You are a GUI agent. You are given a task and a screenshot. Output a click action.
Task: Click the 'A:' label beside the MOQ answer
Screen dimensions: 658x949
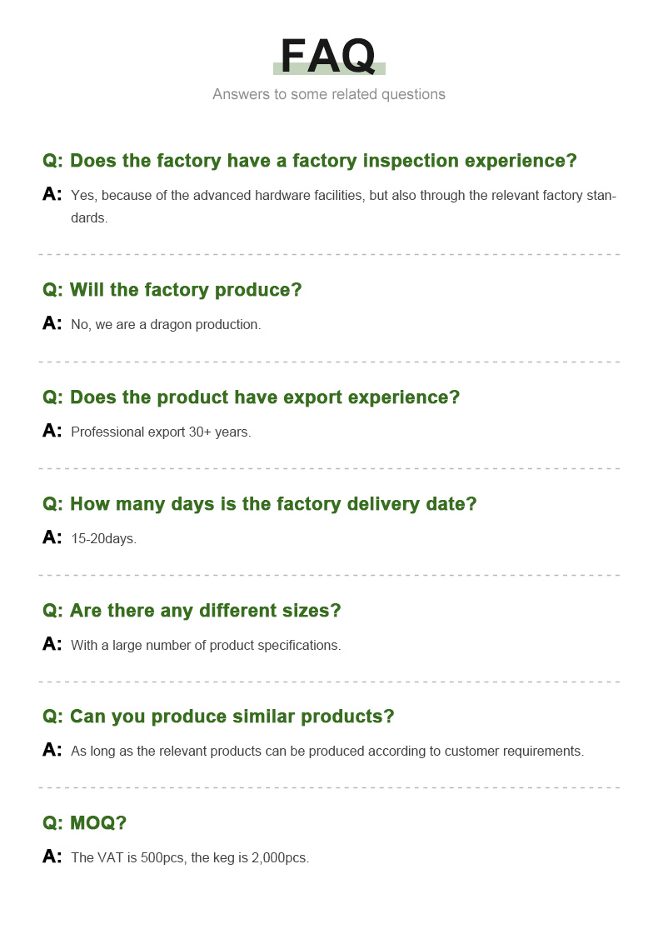pyautogui.click(x=52, y=856)
